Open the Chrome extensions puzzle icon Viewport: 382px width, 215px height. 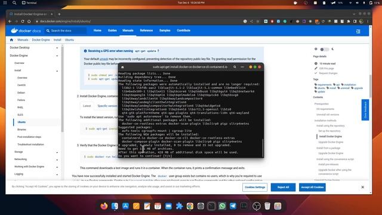coord(349,21)
